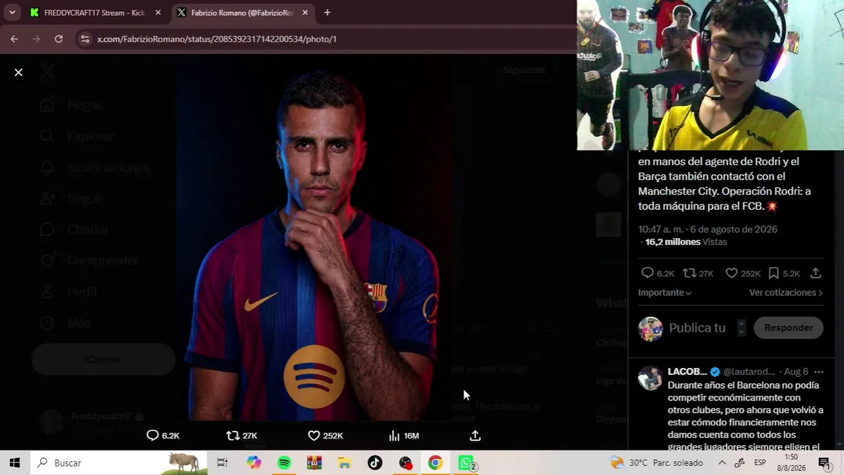The width and height of the screenshot is (844, 475).
Task: Launch Copilot from the taskbar
Action: tap(254, 463)
